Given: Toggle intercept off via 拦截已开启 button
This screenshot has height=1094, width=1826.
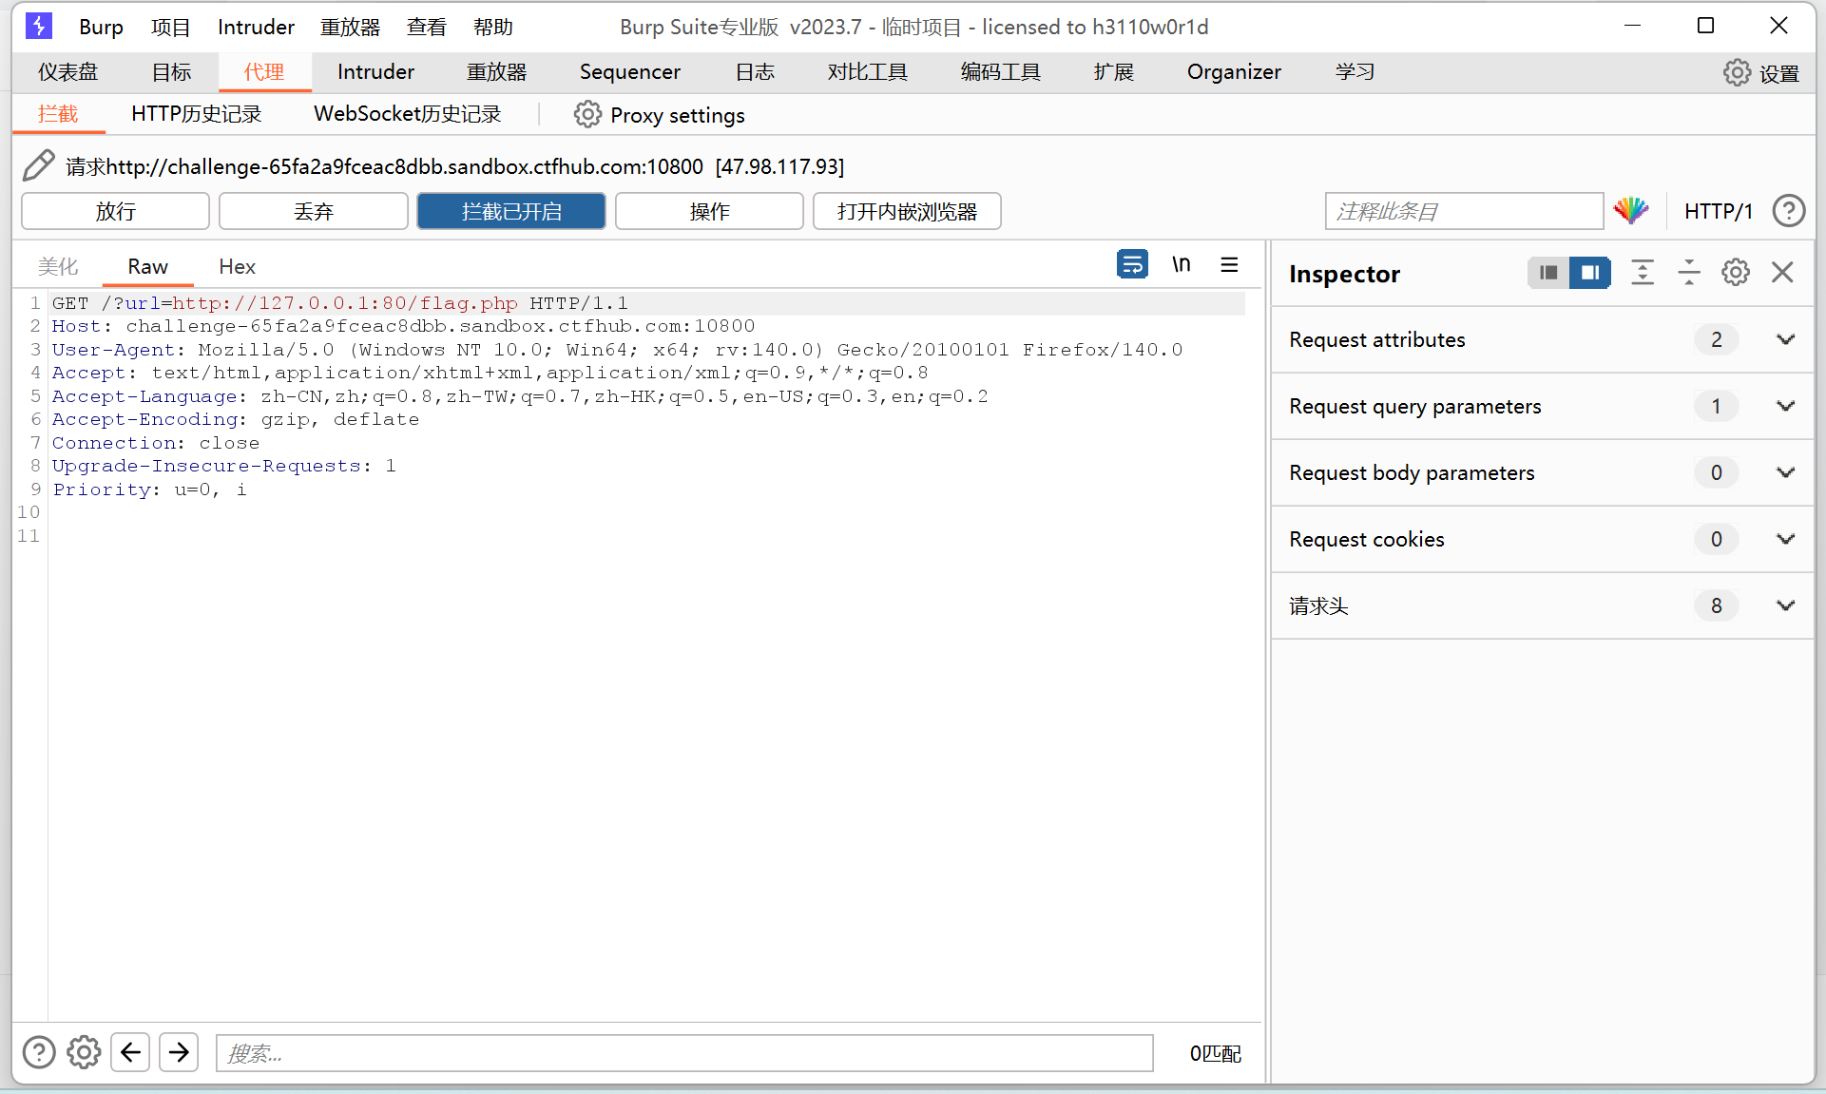Looking at the screenshot, I should coord(510,211).
